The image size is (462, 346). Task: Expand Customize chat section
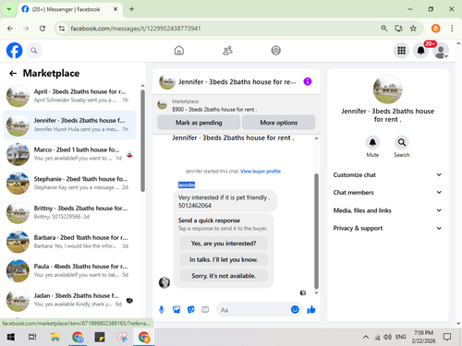(x=387, y=174)
